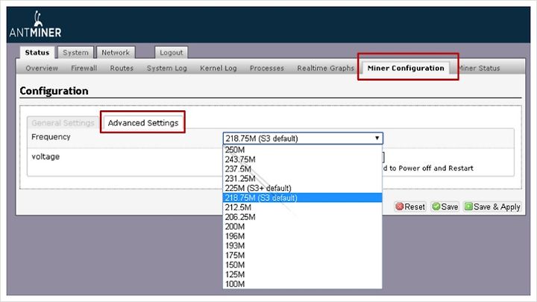Click the Power off and Restart note
Image resolution: width=537 pixels, height=302 pixels.
428,168
